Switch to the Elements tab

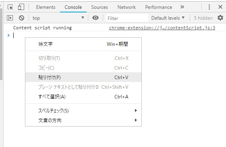tap(46, 7)
